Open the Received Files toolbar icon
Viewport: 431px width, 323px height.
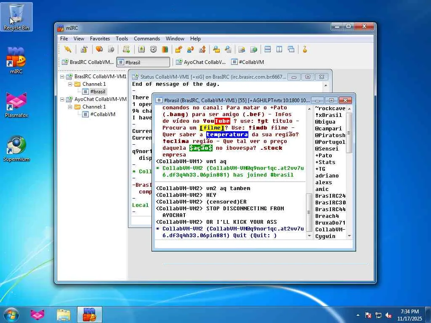pos(216,50)
